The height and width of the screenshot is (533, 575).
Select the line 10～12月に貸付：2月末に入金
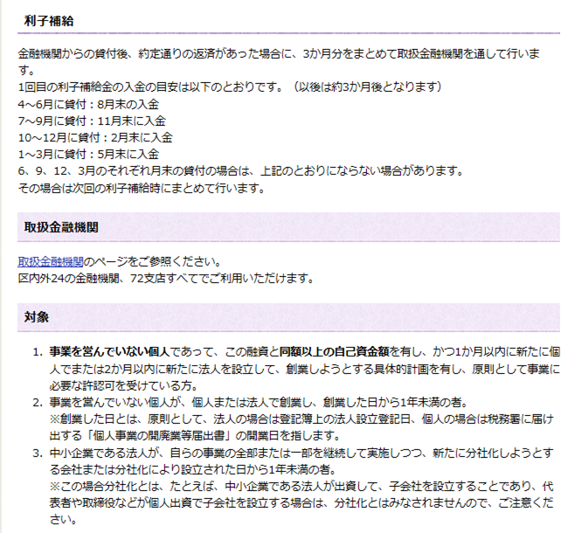95,137
